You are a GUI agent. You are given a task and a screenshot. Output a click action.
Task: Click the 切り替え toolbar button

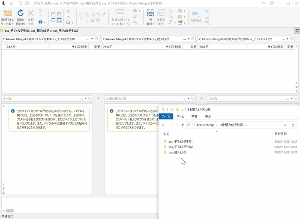(196, 16)
